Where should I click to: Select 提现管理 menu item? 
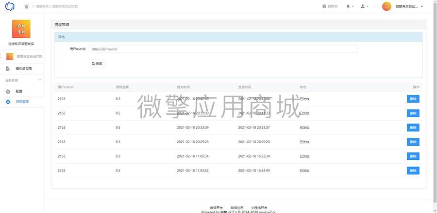tap(22, 102)
